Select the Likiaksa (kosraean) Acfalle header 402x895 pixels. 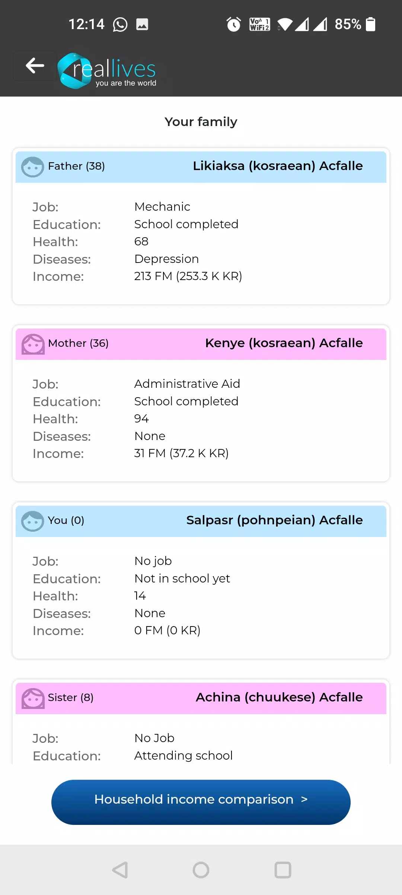pos(278,166)
